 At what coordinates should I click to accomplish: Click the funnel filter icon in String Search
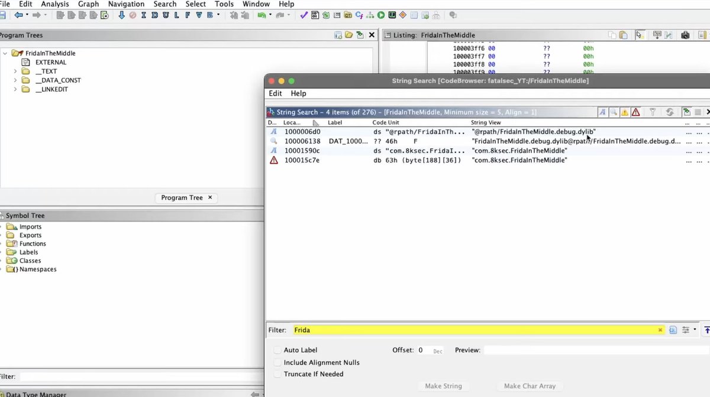[653, 112]
